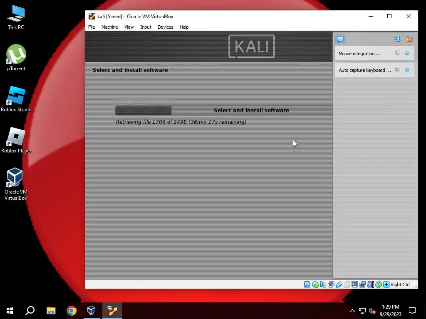Click the muted volume tray icon
This screenshot has height=319, width=426.
point(372,311)
